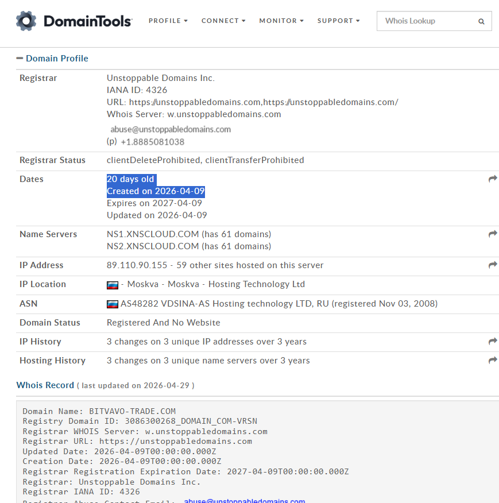Click the share arrow in Dates row
Viewport: 499px width, 503px height.
(x=493, y=179)
